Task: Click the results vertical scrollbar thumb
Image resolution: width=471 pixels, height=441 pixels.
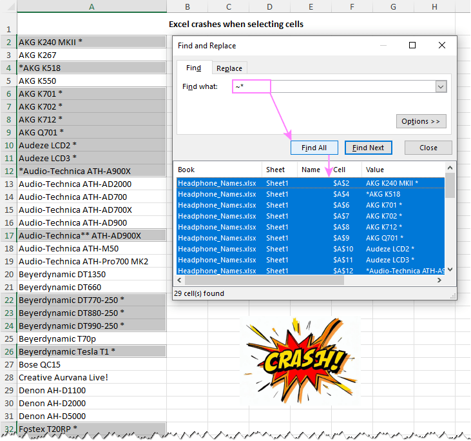Action: (x=450, y=185)
